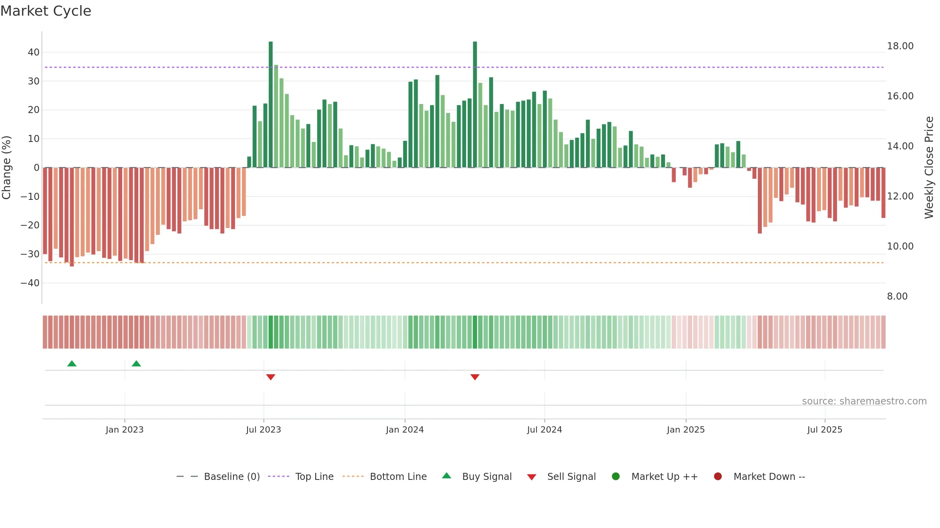Click the −30 tick on the change axis
Image resolution: width=940 pixels, height=528 pixels.
pyautogui.click(x=30, y=254)
